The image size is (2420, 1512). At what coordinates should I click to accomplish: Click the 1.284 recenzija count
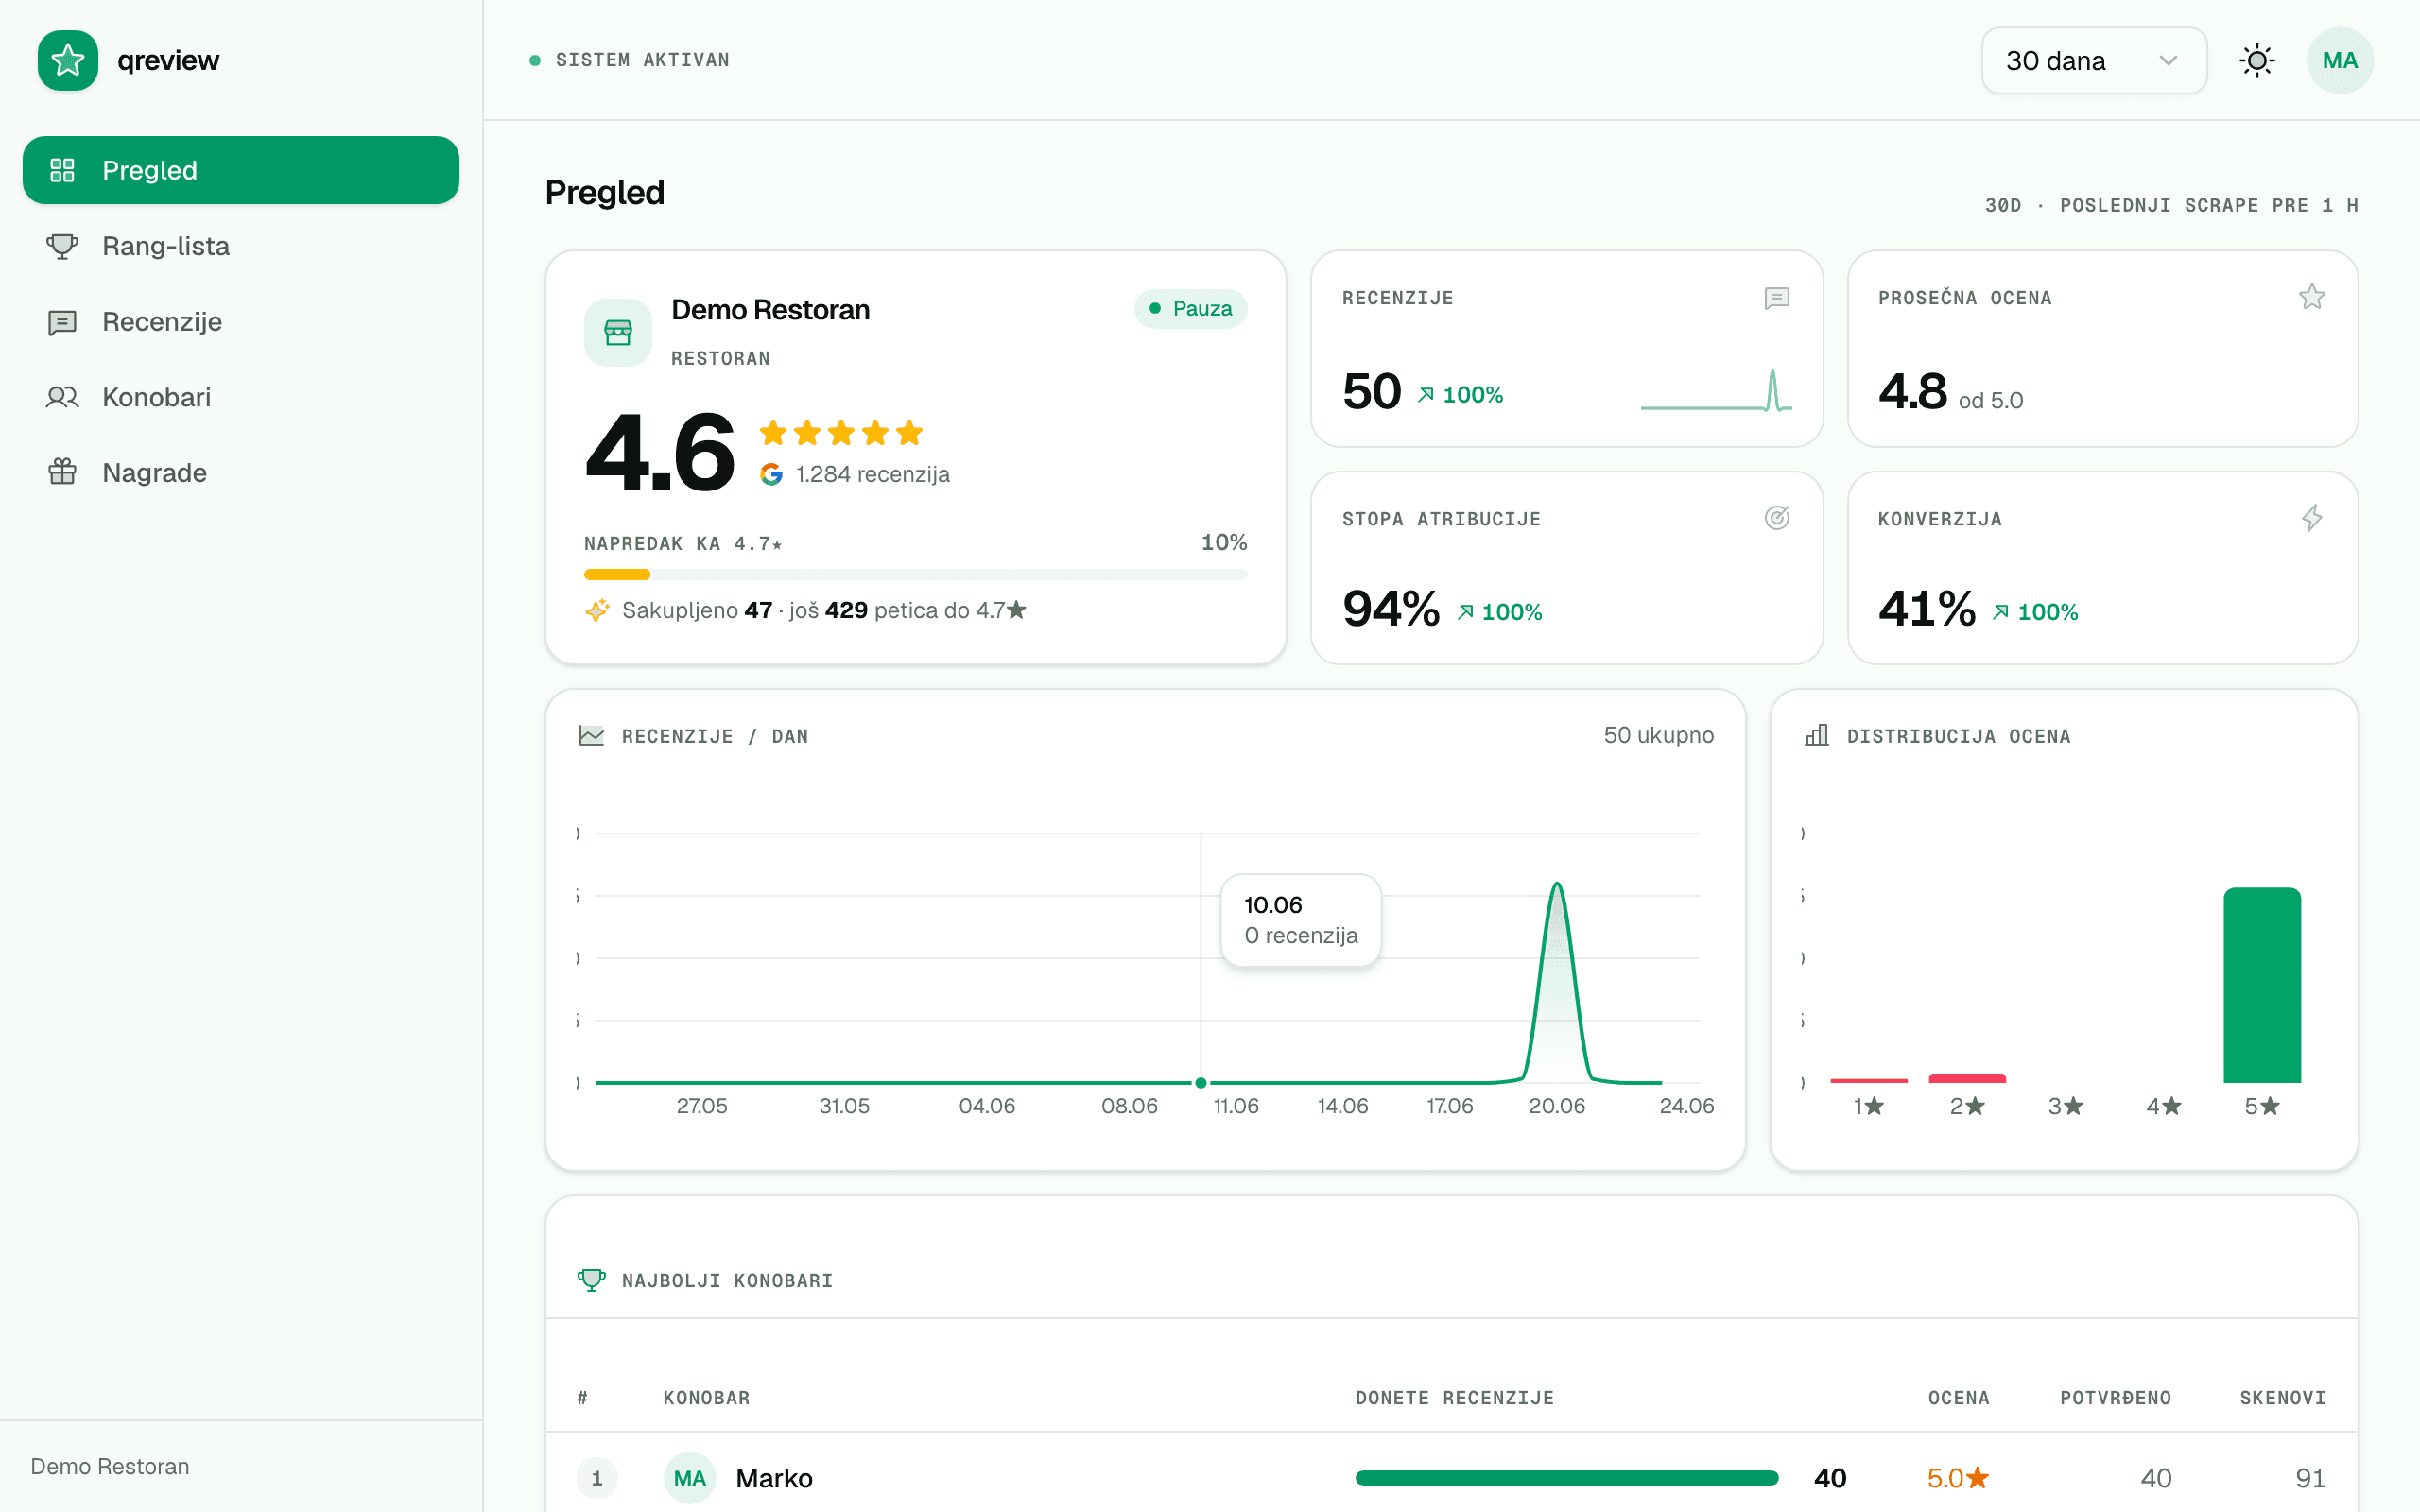(872, 474)
